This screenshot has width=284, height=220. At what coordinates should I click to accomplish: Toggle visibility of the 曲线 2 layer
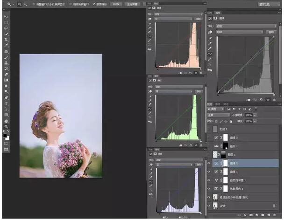point(209,163)
